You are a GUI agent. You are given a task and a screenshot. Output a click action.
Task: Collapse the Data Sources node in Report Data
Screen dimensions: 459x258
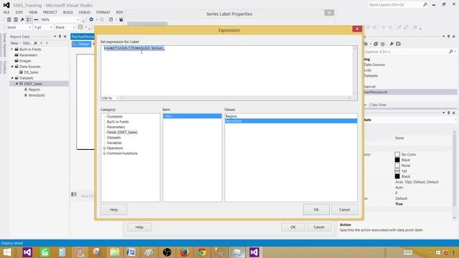[x=12, y=67]
